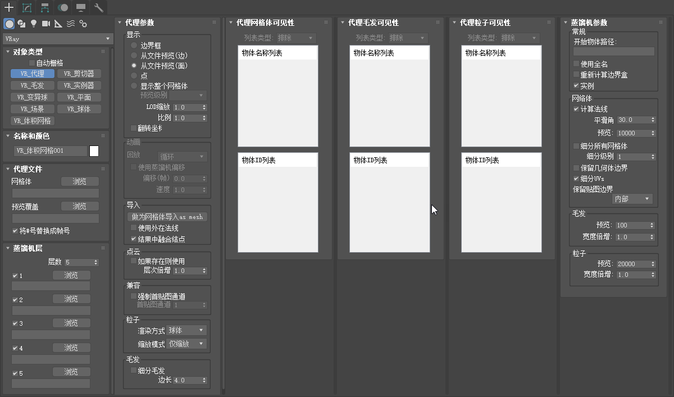Click the VR_体积网格001 name field
The width and height of the screenshot is (674, 397).
(x=51, y=150)
